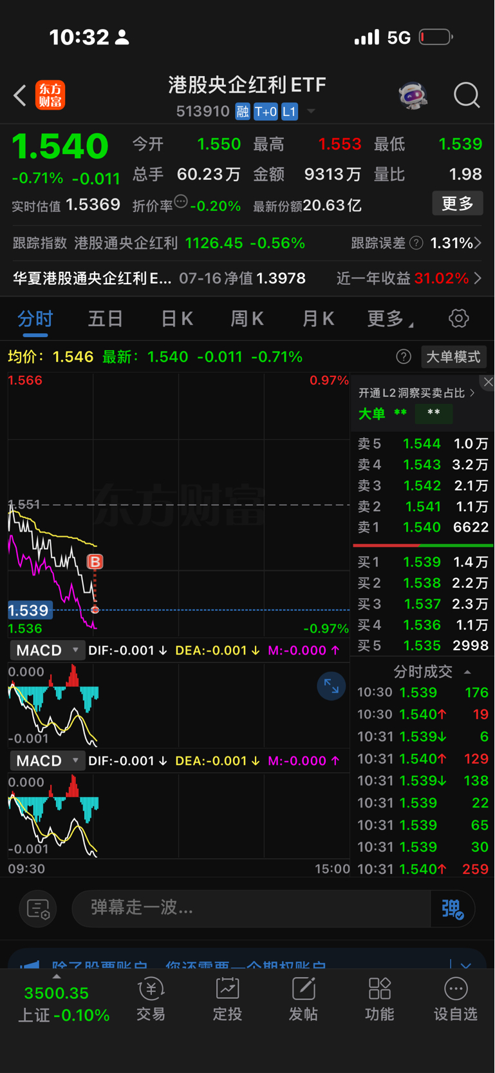The height and width of the screenshot is (1073, 495).
Task: Expand the indicator chart fullscreen icon
Action: pyautogui.click(x=332, y=686)
